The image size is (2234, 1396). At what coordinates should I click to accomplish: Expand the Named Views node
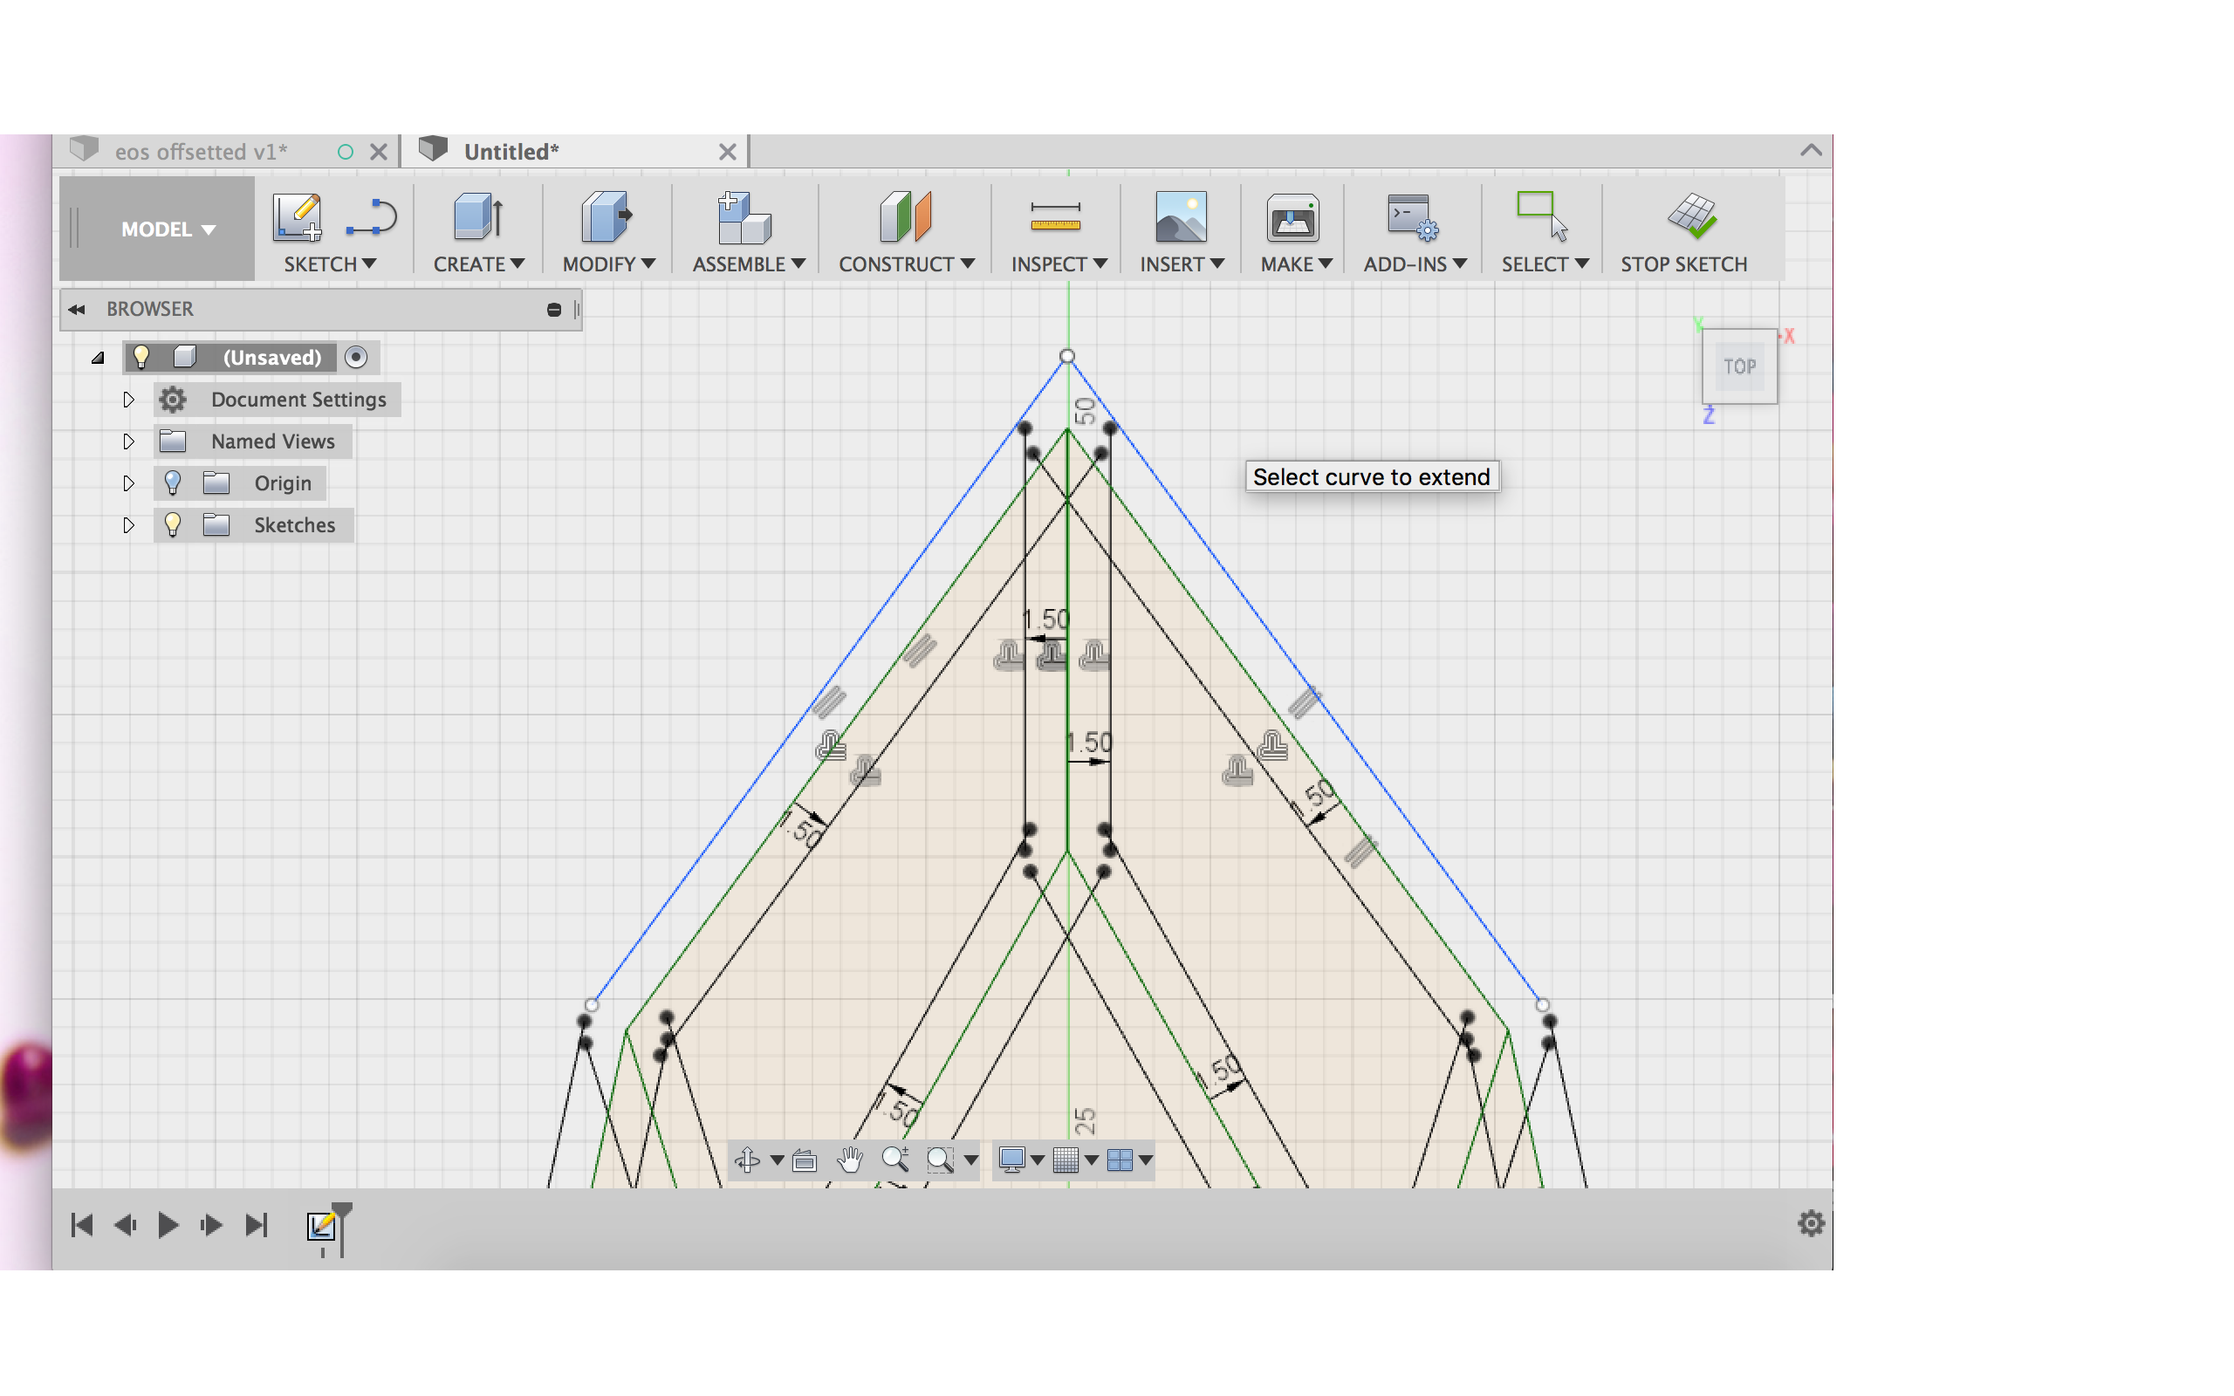pos(128,441)
